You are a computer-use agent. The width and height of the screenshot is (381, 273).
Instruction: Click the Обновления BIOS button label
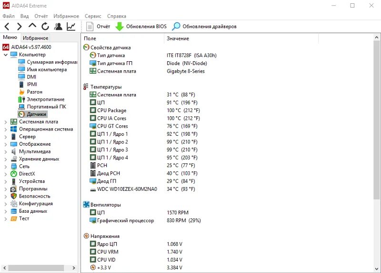pyautogui.click(x=146, y=27)
